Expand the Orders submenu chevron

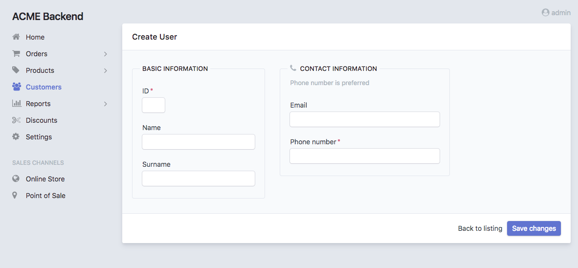[x=106, y=54]
